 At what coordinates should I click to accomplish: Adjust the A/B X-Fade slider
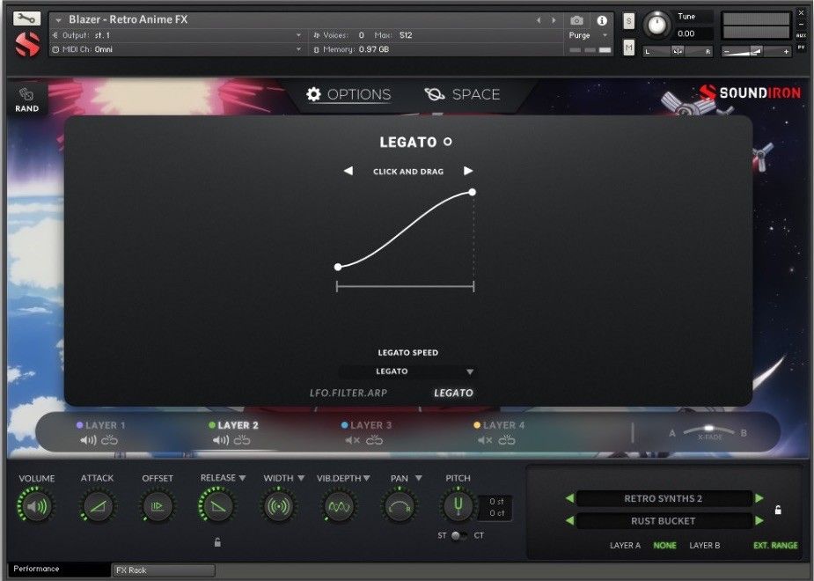(x=708, y=430)
